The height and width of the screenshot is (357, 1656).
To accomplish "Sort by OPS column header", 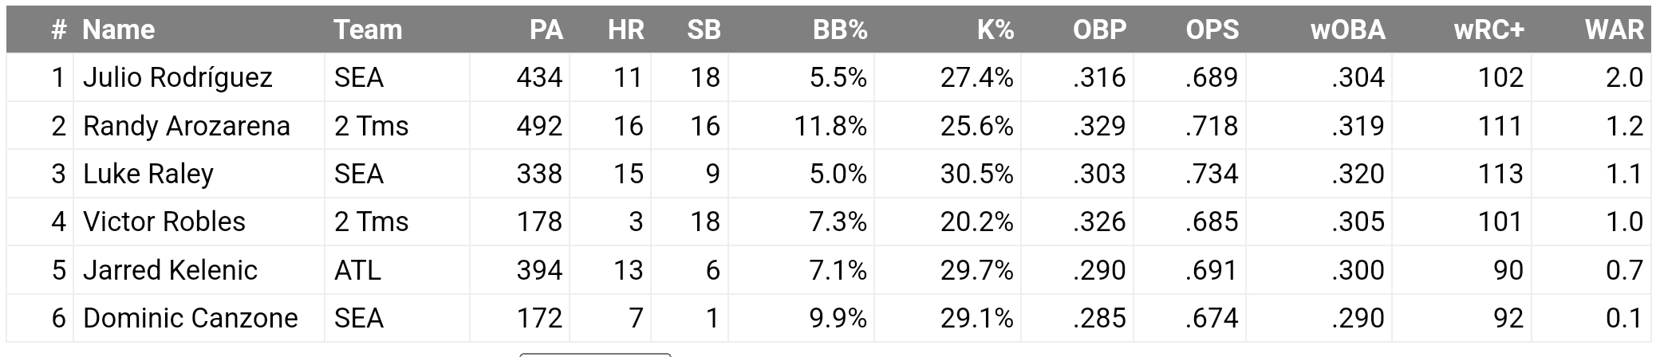I will tap(1212, 29).
